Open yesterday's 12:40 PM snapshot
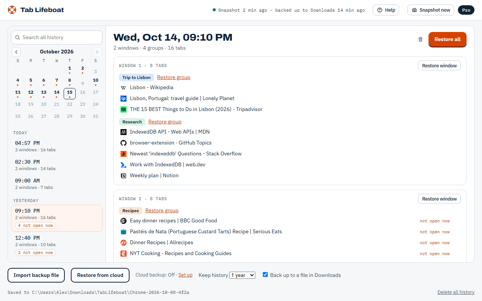 [x=56, y=245]
